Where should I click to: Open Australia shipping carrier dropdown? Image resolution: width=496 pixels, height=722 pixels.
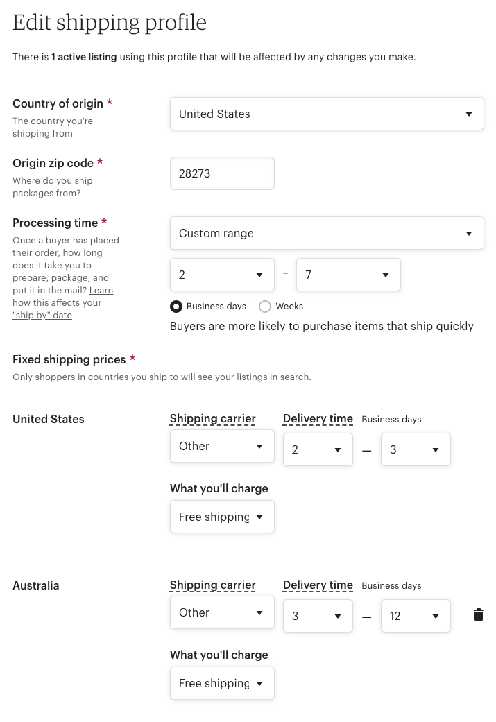coord(222,612)
